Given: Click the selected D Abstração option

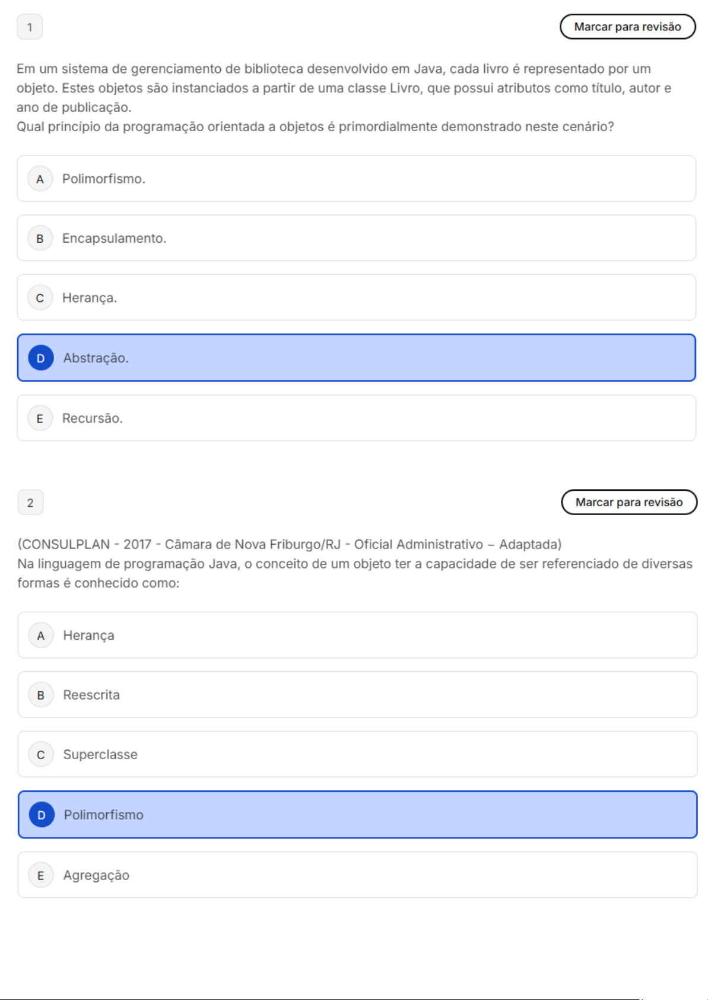Looking at the screenshot, I should pos(356,358).
